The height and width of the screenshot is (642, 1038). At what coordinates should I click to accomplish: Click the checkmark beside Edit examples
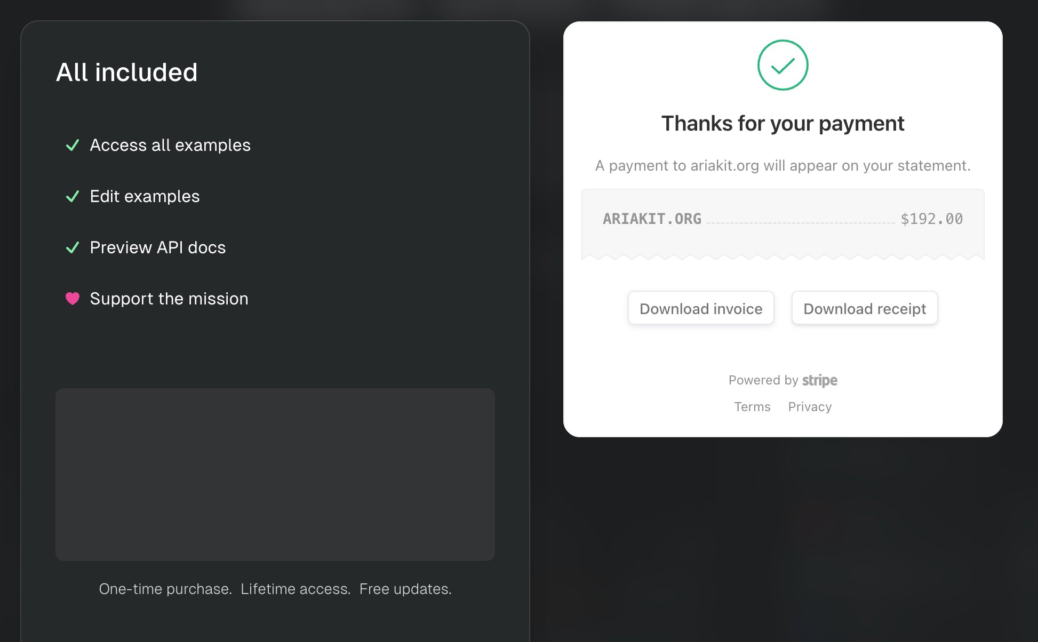pos(73,196)
